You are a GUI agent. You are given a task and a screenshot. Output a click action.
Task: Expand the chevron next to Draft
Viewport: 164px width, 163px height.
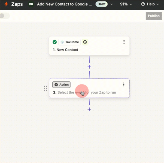111,4
